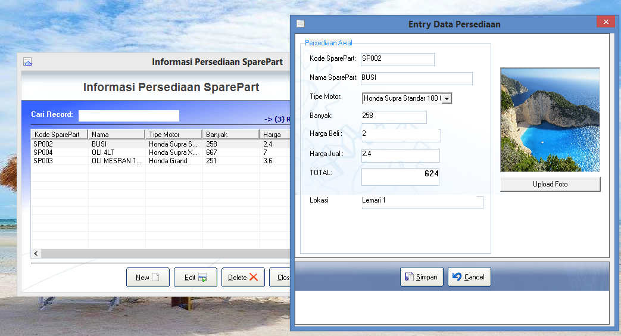Click the Entry Data Persediaan window icon

tap(301, 24)
